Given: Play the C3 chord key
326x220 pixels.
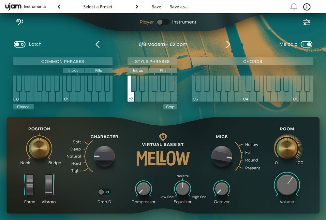Looking at the screenshot, I should click(x=195, y=96).
